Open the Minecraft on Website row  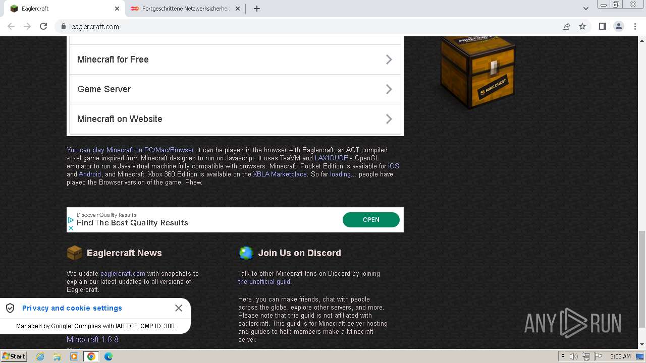click(x=235, y=119)
